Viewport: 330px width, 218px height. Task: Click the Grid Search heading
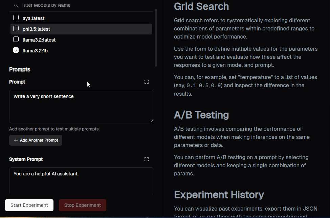[201, 6]
